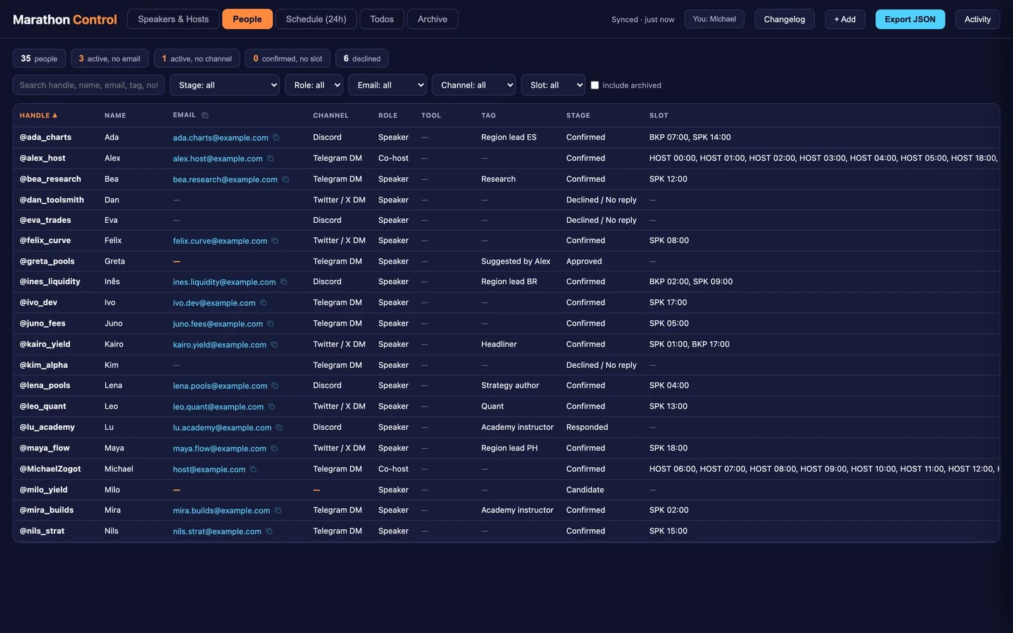The height and width of the screenshot is (633, 1013).
Task: Copy lena.pools@example.com email icon
Action: point(275,385)
